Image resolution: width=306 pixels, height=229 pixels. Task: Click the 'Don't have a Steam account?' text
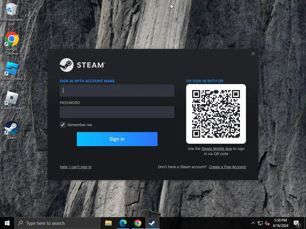pyautogui.click(x=182, y=167)
